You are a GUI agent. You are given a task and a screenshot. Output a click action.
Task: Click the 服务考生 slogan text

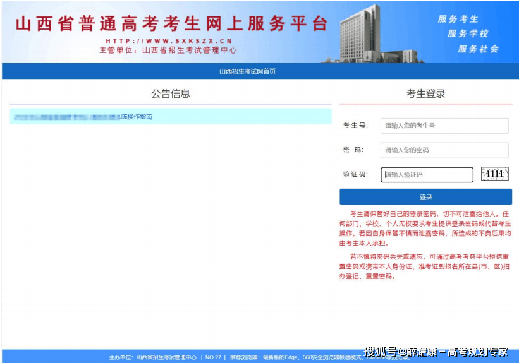pos(458,19)
